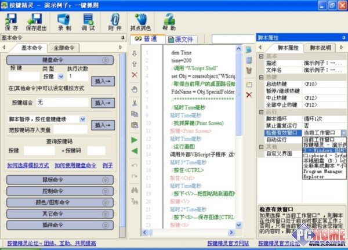This screenshot has width=348, height=250.
Task: Click the 附件 (Attachment) paperclip icon
Action: (114, 23)
